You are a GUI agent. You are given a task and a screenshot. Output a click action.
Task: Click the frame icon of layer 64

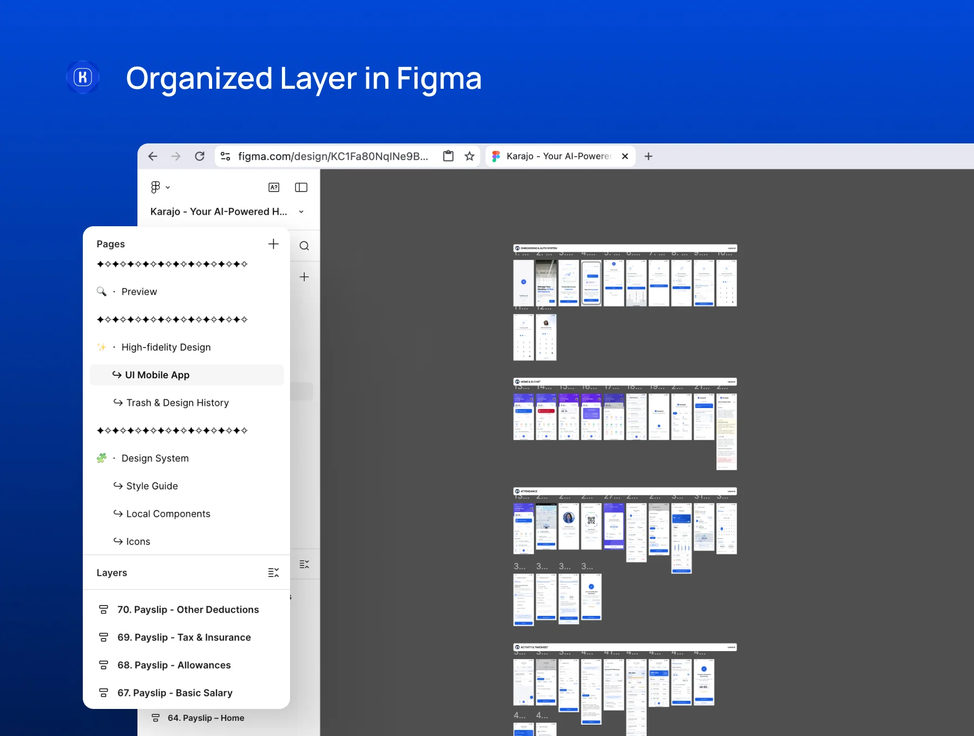155,718
